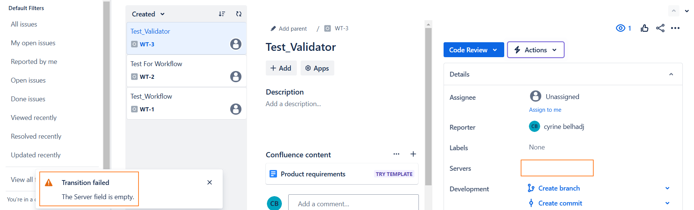Click the thumbs up vote icon
694x210 pixels.
pyautogui.click(x=644, y=28)
